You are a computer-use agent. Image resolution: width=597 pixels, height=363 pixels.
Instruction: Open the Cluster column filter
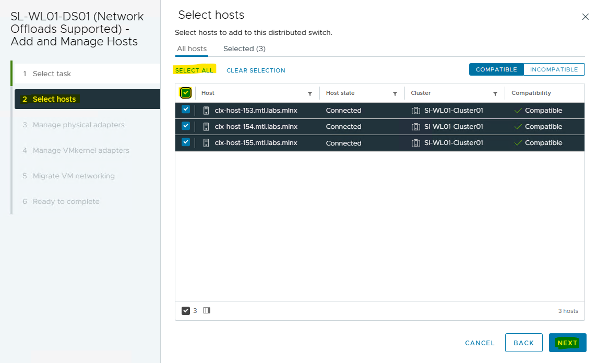point(495,93)
